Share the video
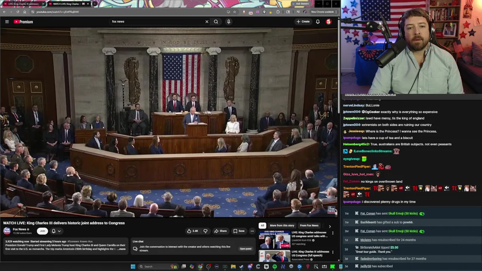 (221, 231)
